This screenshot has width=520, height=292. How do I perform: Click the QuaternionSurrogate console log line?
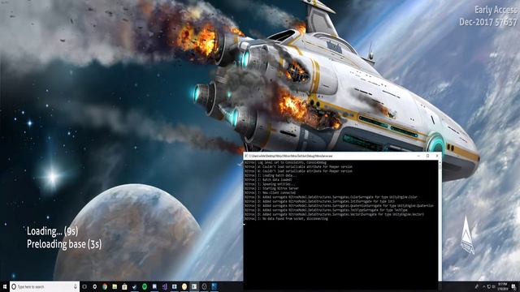click(x=339, y=205)
